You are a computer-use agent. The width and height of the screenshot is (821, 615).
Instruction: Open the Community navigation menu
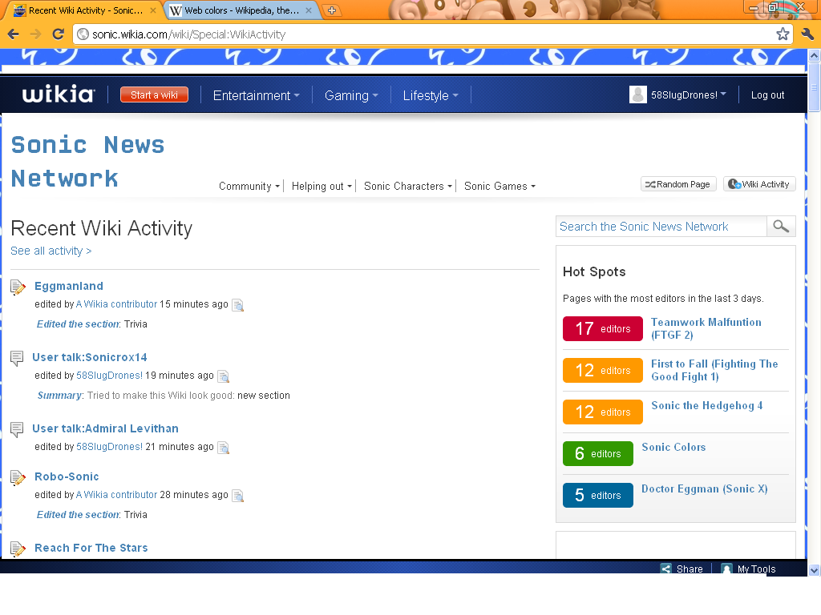pos(249,186)
